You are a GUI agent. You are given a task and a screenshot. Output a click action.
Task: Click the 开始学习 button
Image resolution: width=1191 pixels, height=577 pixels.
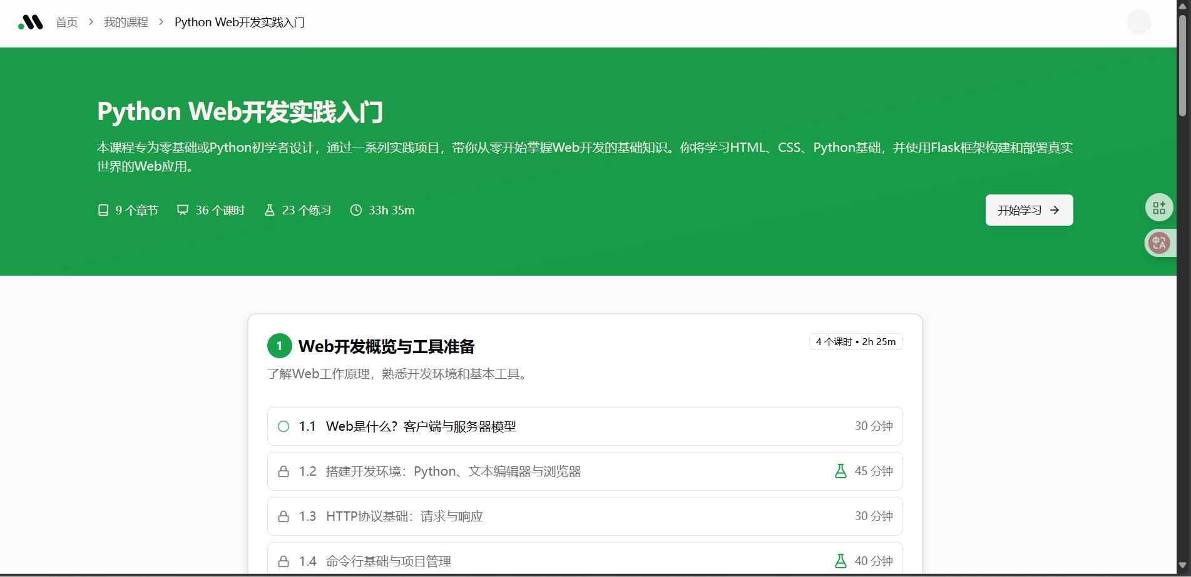[x=1029, y=210]
